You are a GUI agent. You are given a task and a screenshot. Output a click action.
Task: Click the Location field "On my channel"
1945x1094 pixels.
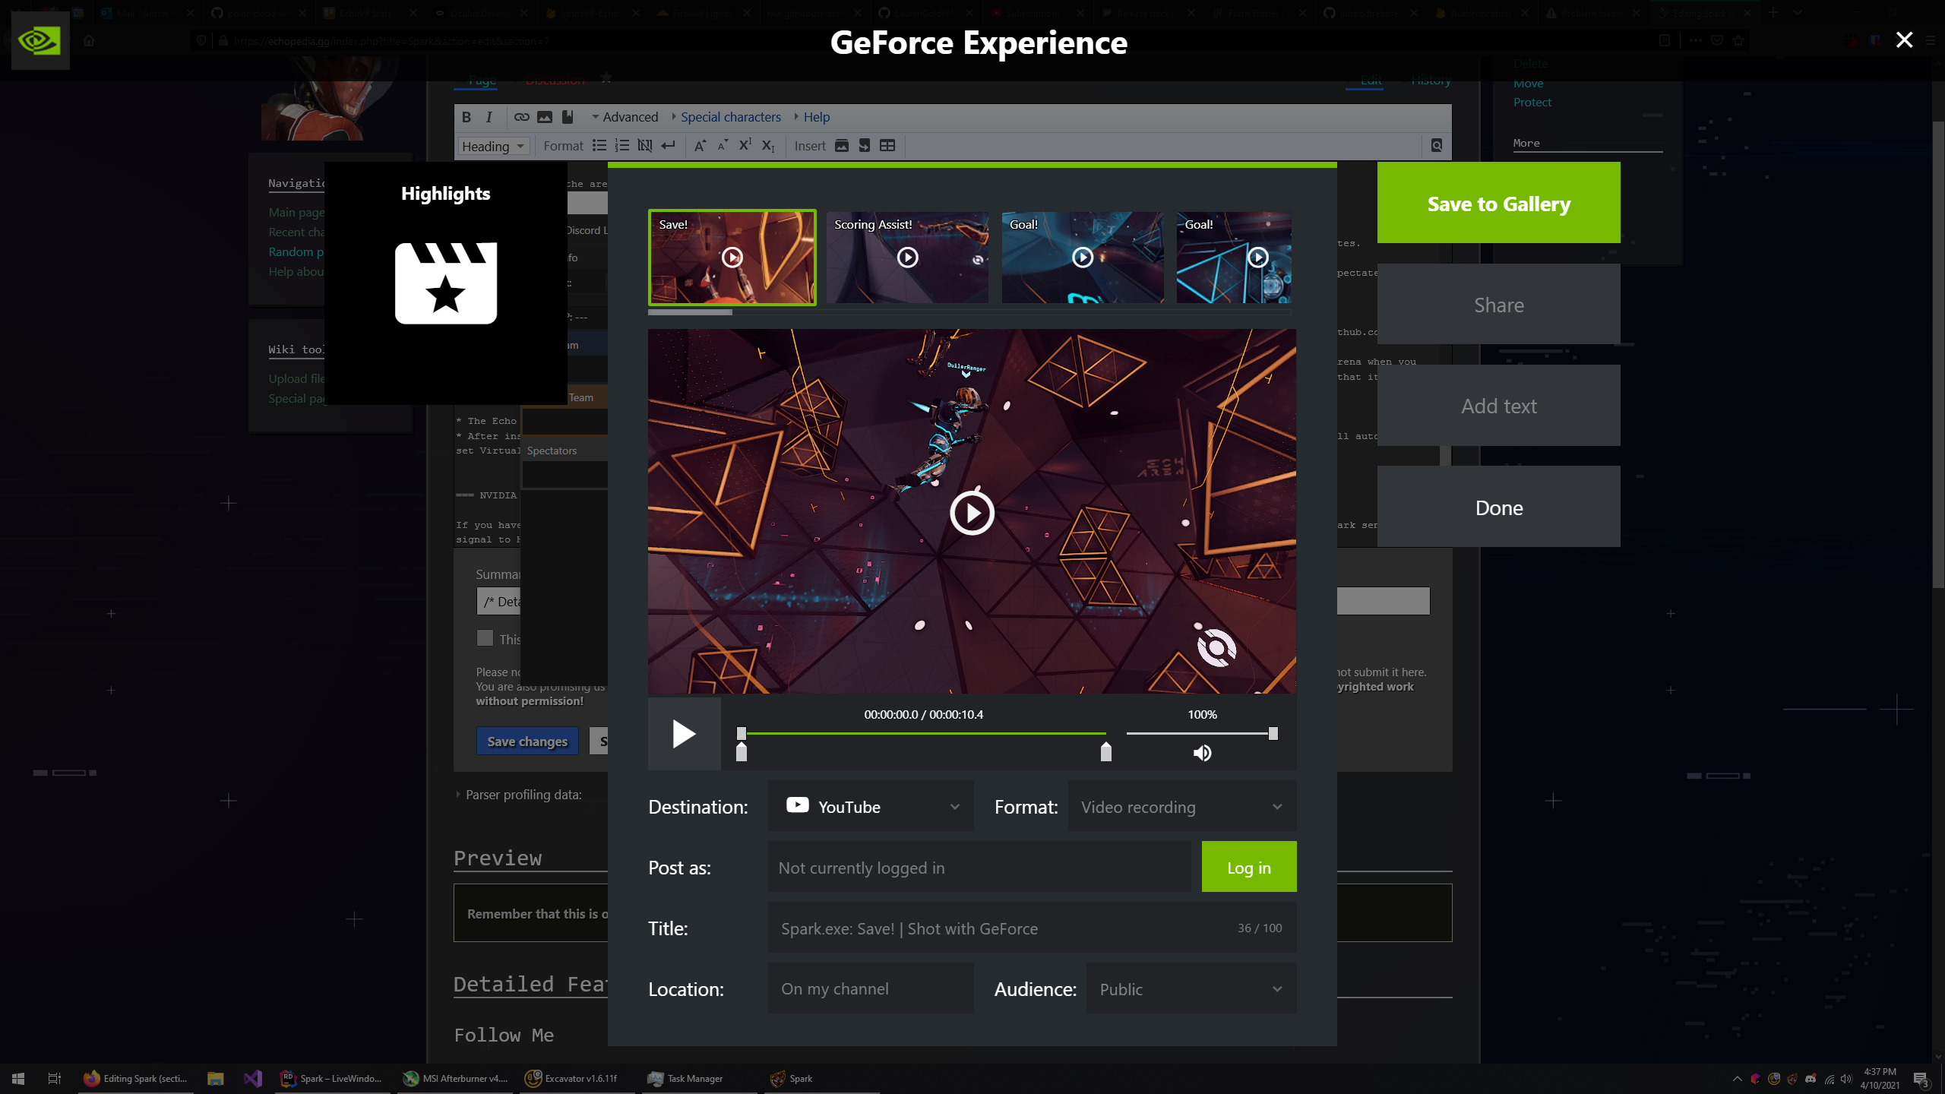[871, 989]
